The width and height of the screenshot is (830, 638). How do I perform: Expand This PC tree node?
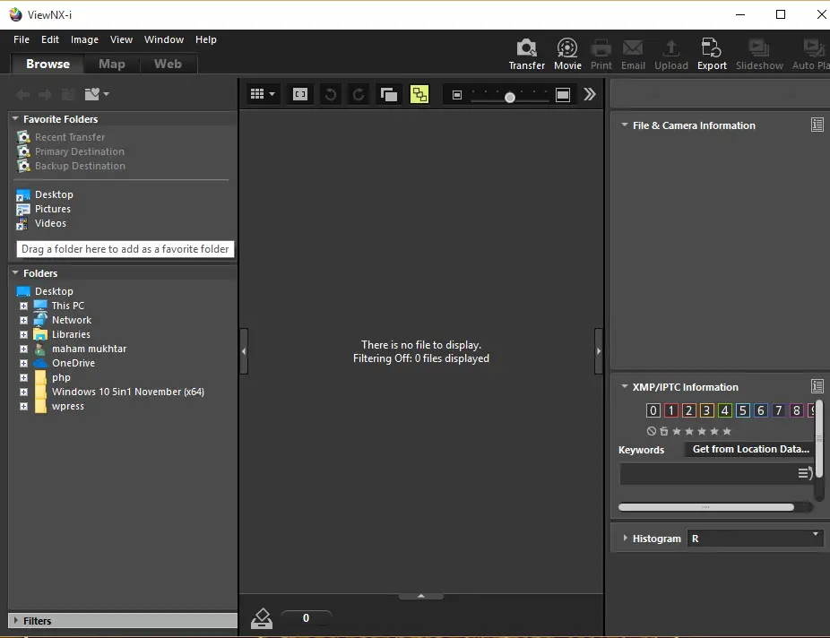point(23,306)
